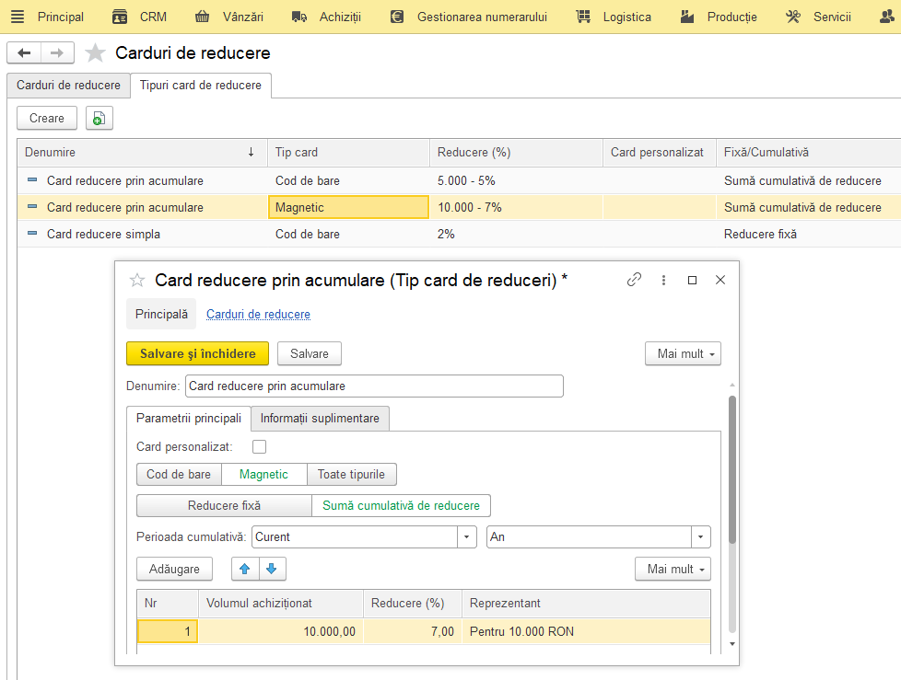The image size is (901, 680).
Task: Click the forward navigation arrow
Action: [57, 52]
